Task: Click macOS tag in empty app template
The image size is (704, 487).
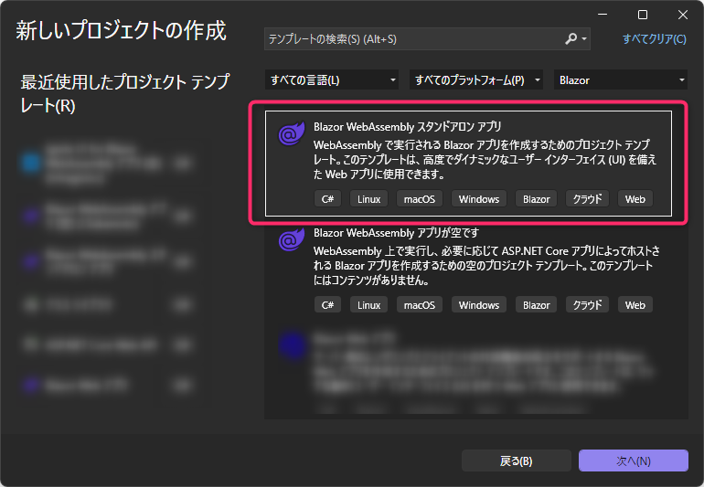Action: coord(420,305)
